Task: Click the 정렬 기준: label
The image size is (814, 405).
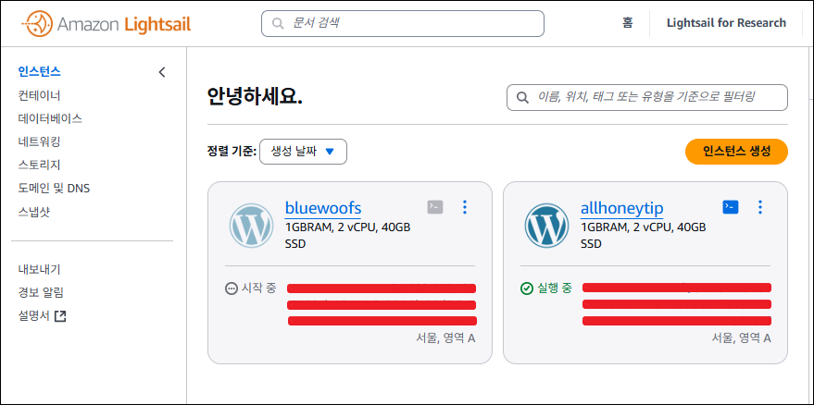Action: 232,152
